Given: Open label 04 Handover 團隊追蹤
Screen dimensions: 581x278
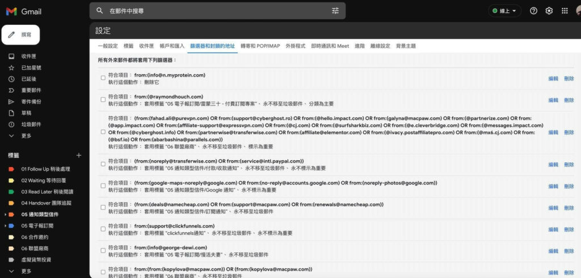Looking at the screenshot, I should (x=47, y=203).
